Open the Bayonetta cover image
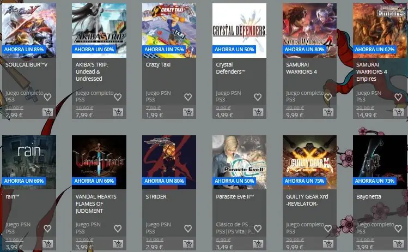Image resolution: width=408 pixels, height=252 pixels. 380,162
